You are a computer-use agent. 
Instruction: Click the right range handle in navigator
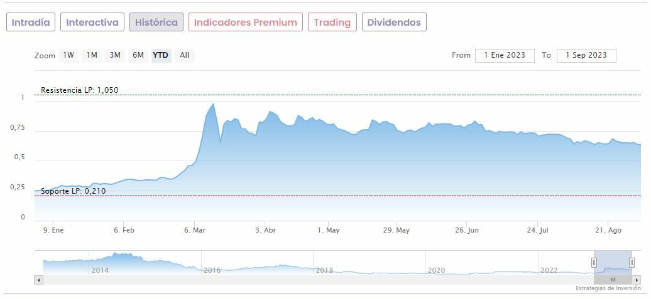(x=632, y=263)
